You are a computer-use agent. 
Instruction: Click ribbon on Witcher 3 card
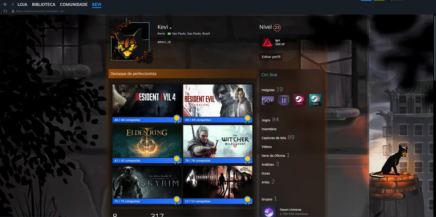(248, 160)
